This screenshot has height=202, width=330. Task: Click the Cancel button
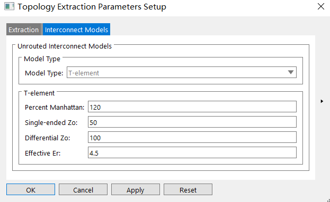point(83,189)
